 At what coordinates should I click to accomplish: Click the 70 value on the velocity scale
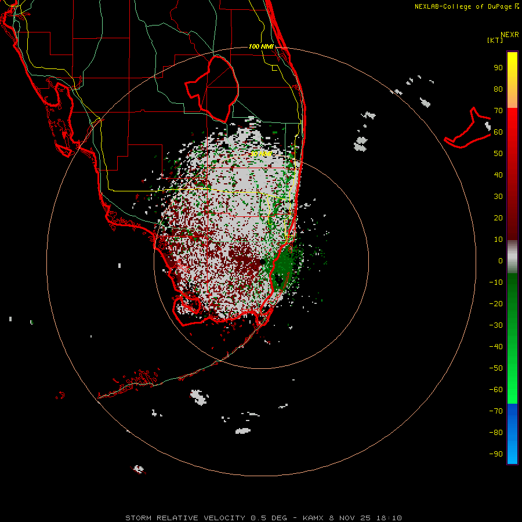(x=498, y=111)
